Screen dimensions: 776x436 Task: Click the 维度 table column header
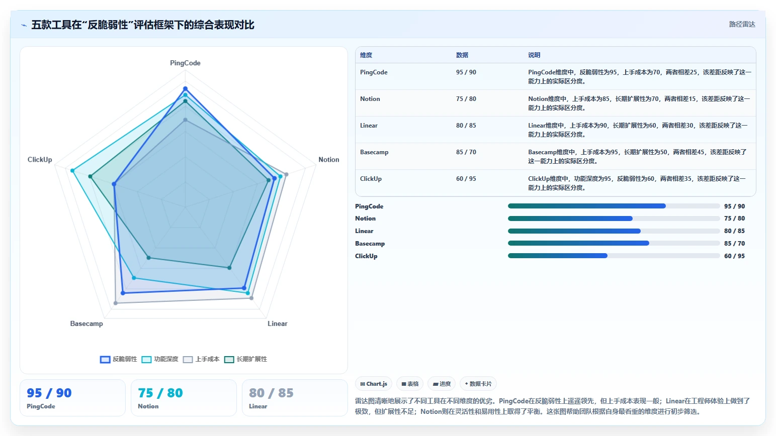(366, 55)
